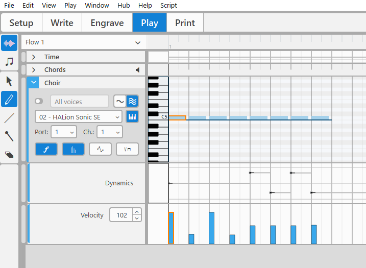Select the percussion mallet tool
The image size is (366, 268).
pos(9,136)
